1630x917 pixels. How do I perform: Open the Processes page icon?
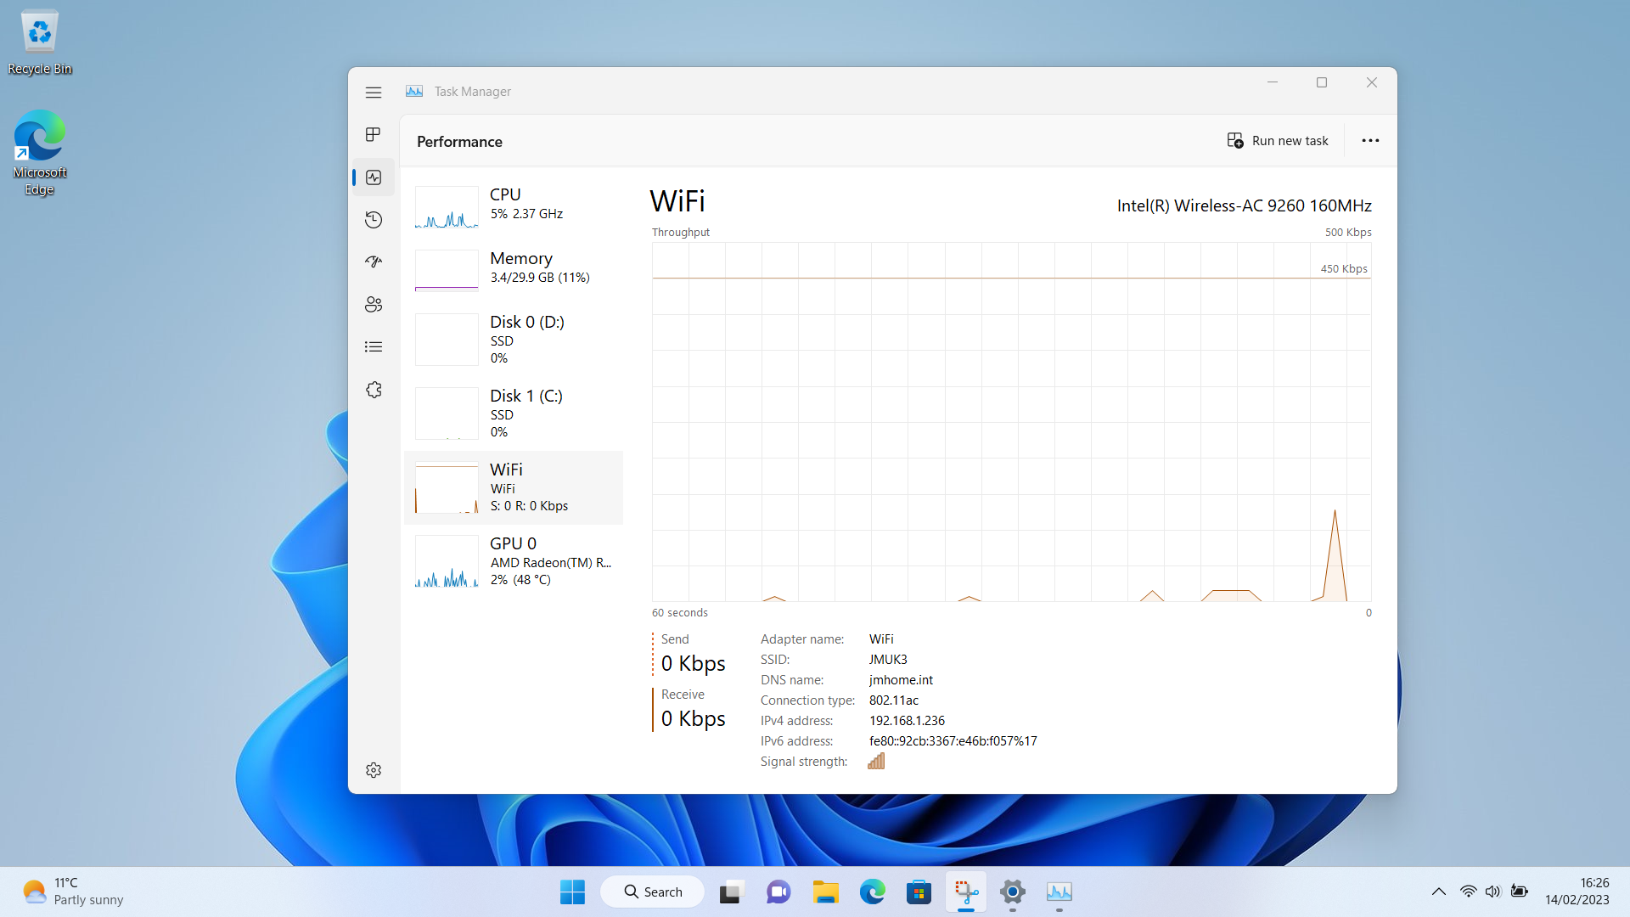point(374,134)
